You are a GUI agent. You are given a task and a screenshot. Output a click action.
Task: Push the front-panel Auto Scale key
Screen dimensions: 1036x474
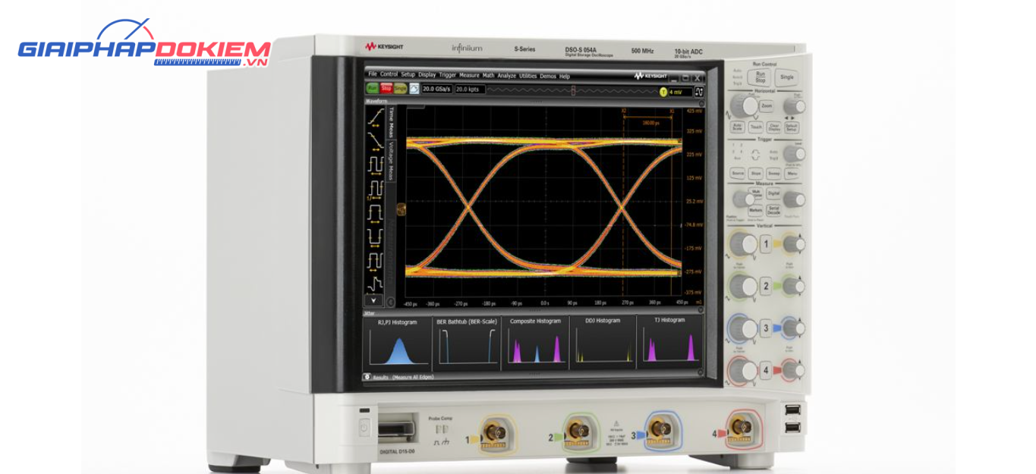tap(736, 127)
